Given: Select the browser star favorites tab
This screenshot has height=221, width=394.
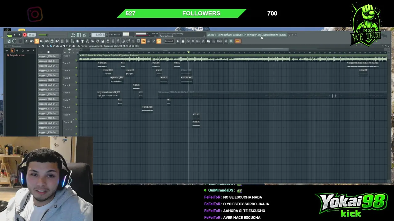Looking at the screenshot, I should coord(33,50).
